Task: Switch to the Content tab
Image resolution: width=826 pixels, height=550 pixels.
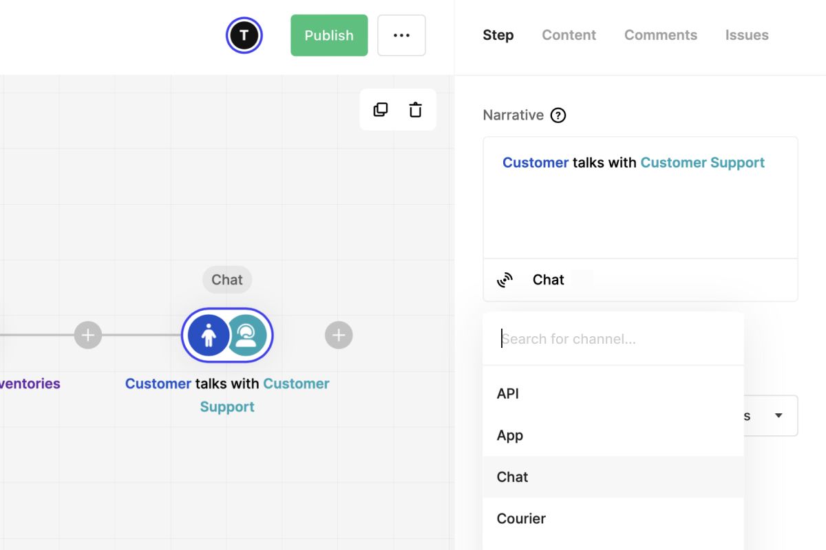Action: 569,35
